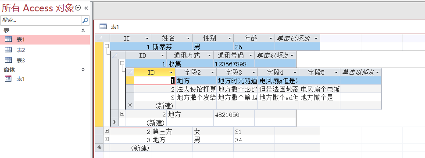The image size is (425, 158).
Task: Click the 表2 table icon in navigation list
Action: point(8,50)
